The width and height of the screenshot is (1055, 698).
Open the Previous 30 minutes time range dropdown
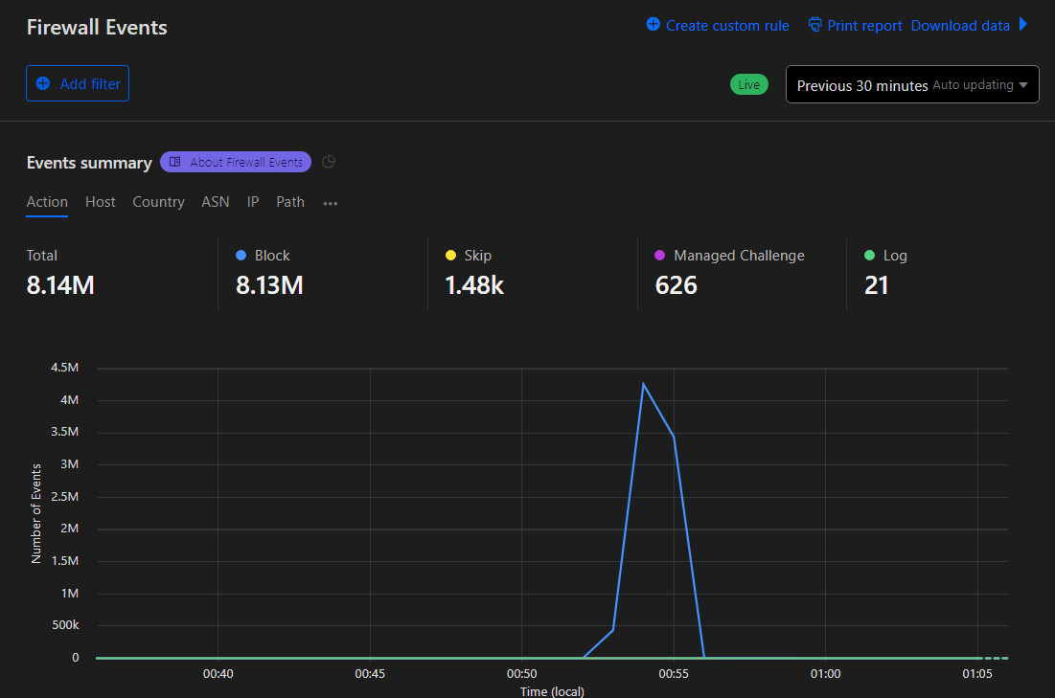[x=912, y=84]
